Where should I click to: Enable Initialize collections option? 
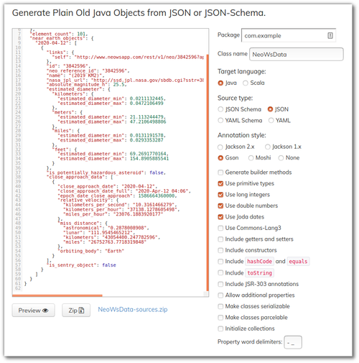(220, 328)
